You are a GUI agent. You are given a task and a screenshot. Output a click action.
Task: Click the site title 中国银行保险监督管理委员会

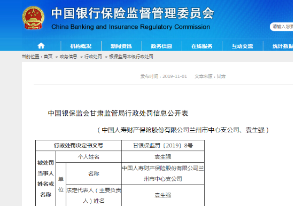coord(133,13)
